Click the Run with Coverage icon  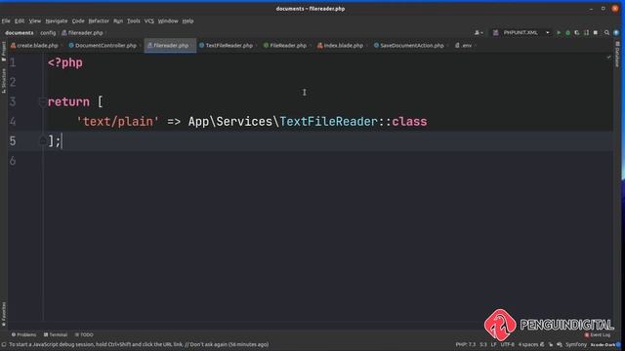[577, 32]
